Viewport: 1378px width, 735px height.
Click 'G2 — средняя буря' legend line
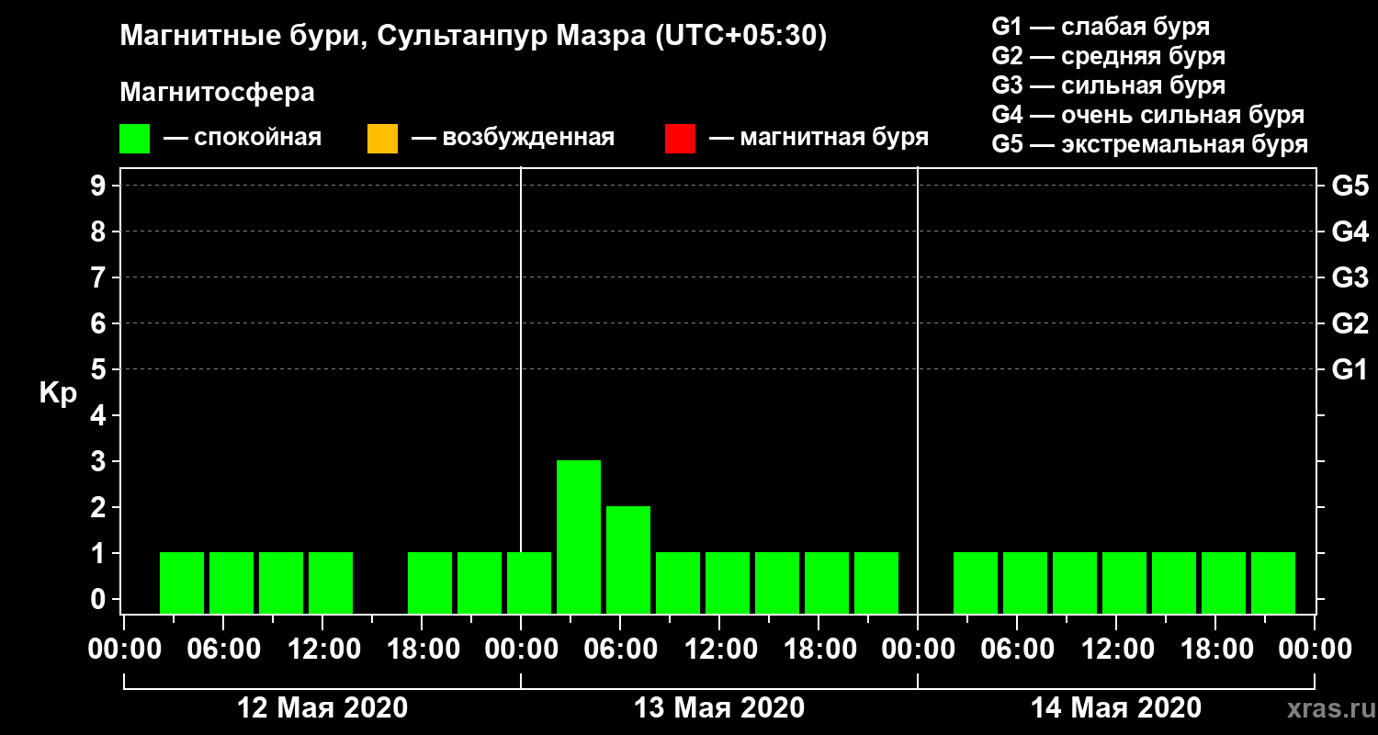point(1108,56)
